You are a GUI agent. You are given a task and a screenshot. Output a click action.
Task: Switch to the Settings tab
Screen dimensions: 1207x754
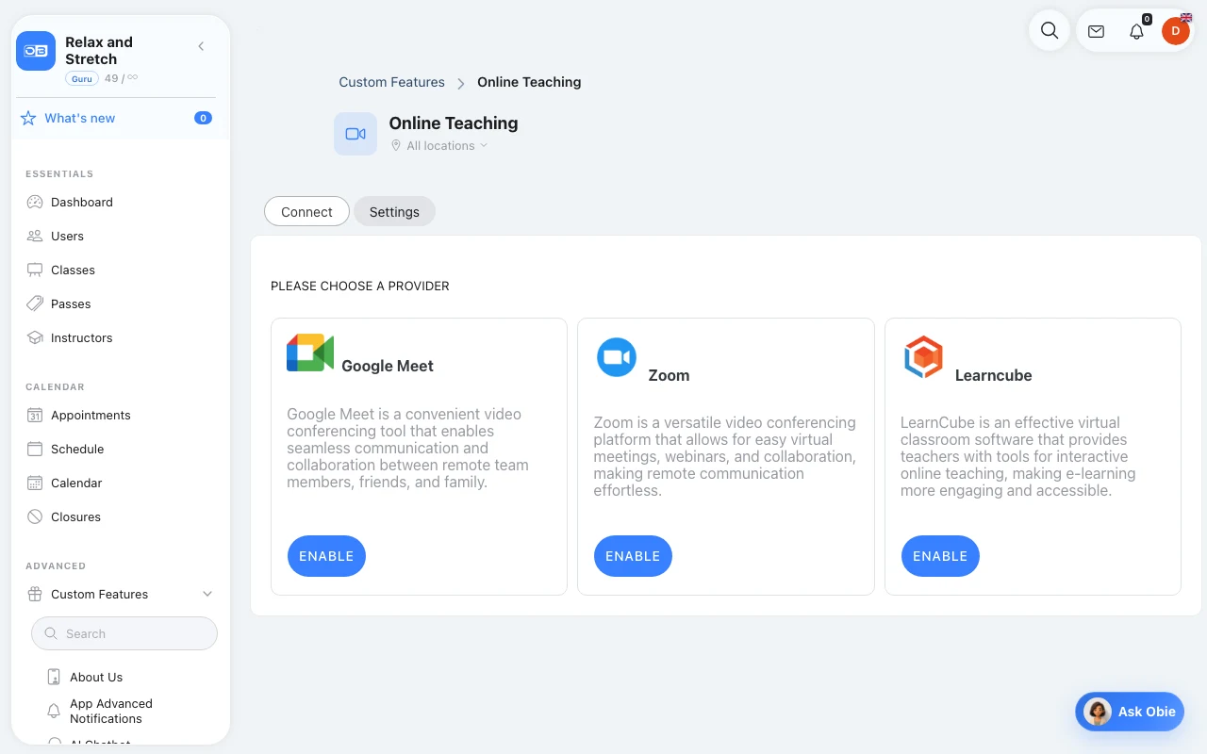point(394,211)
